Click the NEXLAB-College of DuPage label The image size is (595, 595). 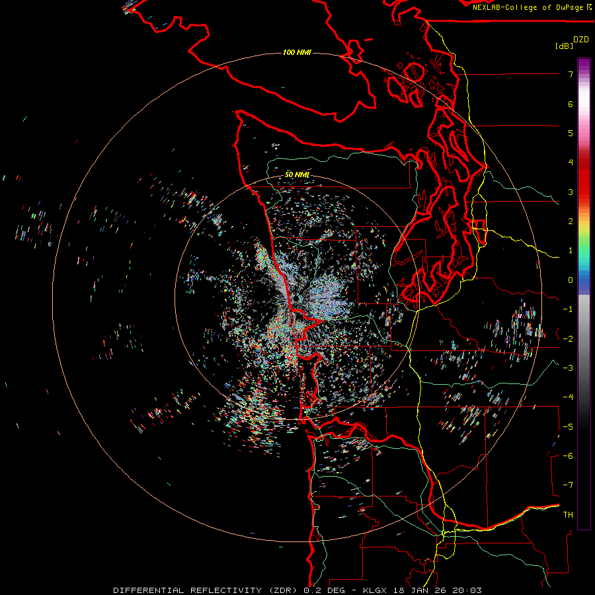click(532, 7)
